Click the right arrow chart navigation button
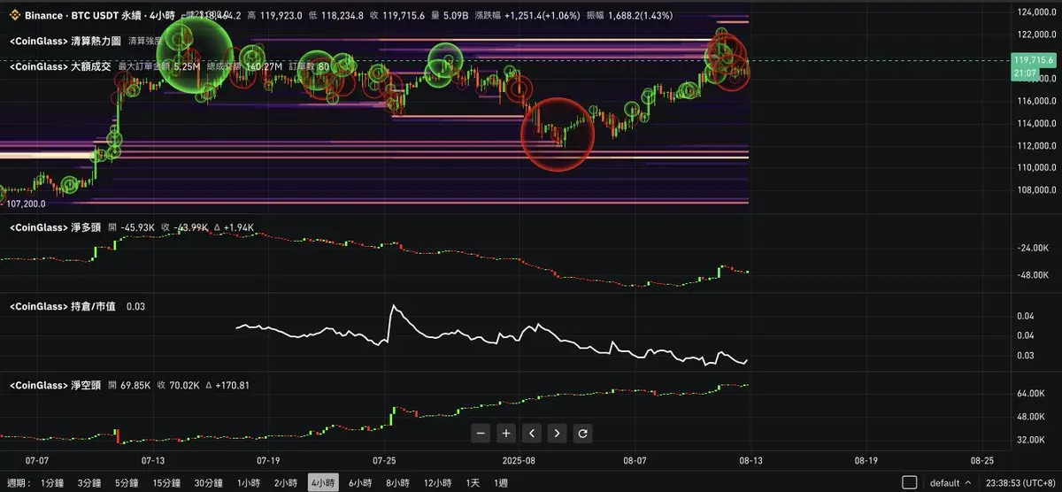The height and width of the screenshot is (492, 1062). click(557, 434)
